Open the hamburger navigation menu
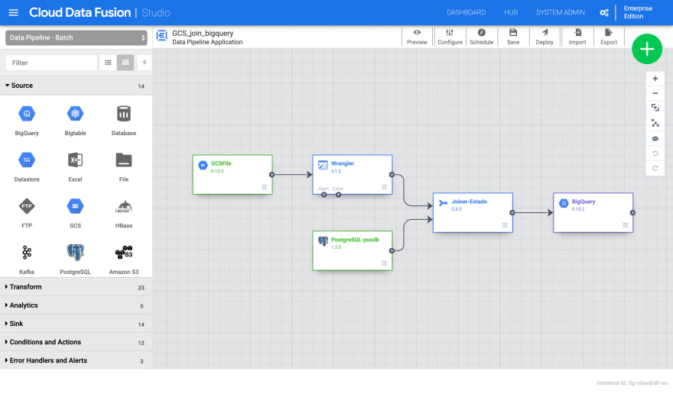 (x=13, y=12)
